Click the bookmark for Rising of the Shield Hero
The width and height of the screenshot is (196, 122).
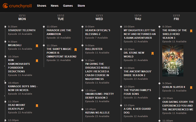(191, 31)
